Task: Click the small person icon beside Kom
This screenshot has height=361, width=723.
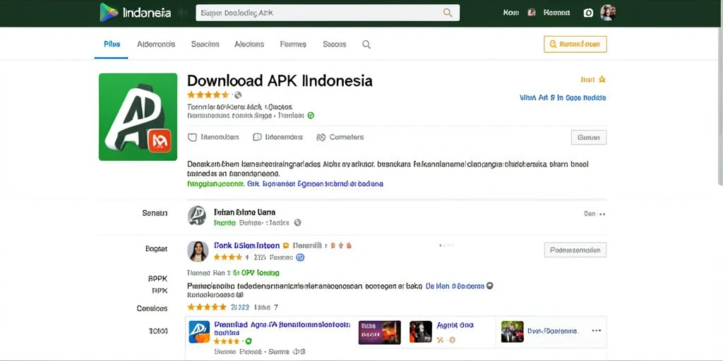Action: click(531, 13)
